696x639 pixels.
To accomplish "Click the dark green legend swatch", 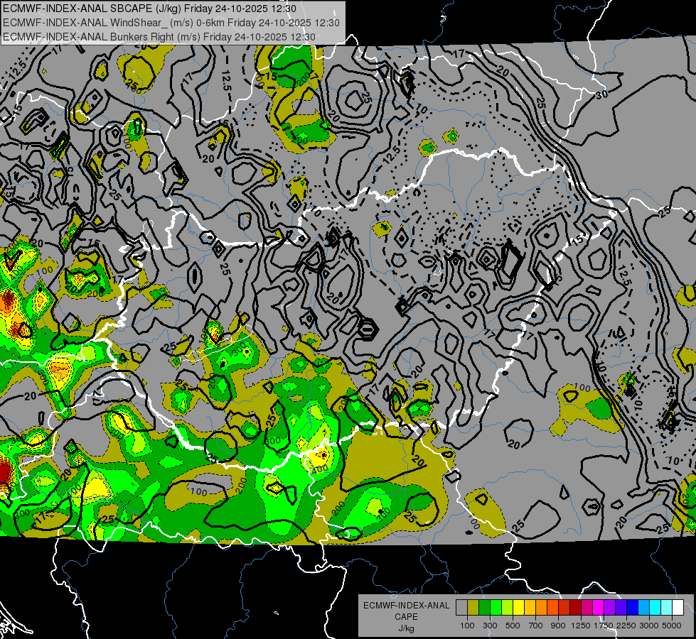I will 484,608.
